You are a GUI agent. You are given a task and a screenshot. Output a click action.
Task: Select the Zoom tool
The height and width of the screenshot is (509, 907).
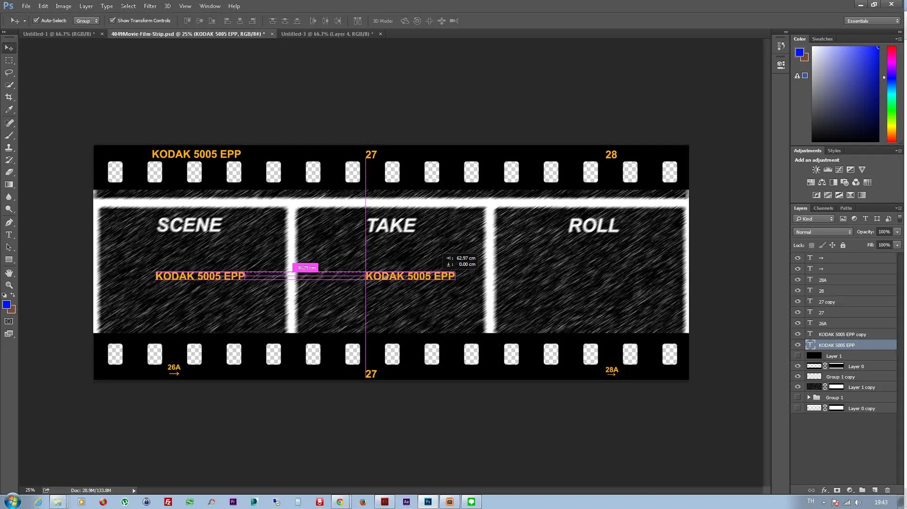(x=9, y=285)
